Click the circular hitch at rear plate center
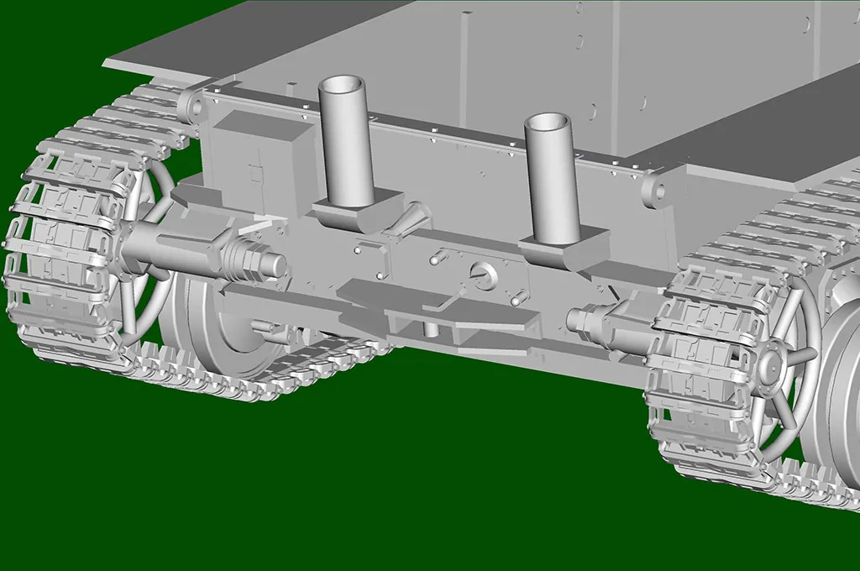The height and width of the screenshot is (571, 860). tap(481, 273)
